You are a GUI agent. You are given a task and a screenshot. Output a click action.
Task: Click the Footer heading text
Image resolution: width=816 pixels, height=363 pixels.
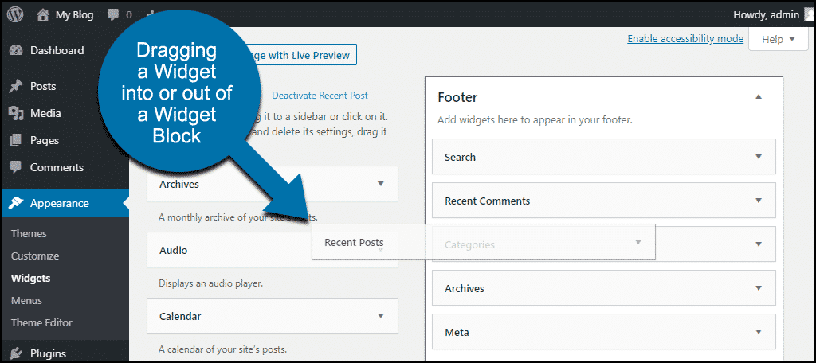pyautogui.click(x=457, y=97)
